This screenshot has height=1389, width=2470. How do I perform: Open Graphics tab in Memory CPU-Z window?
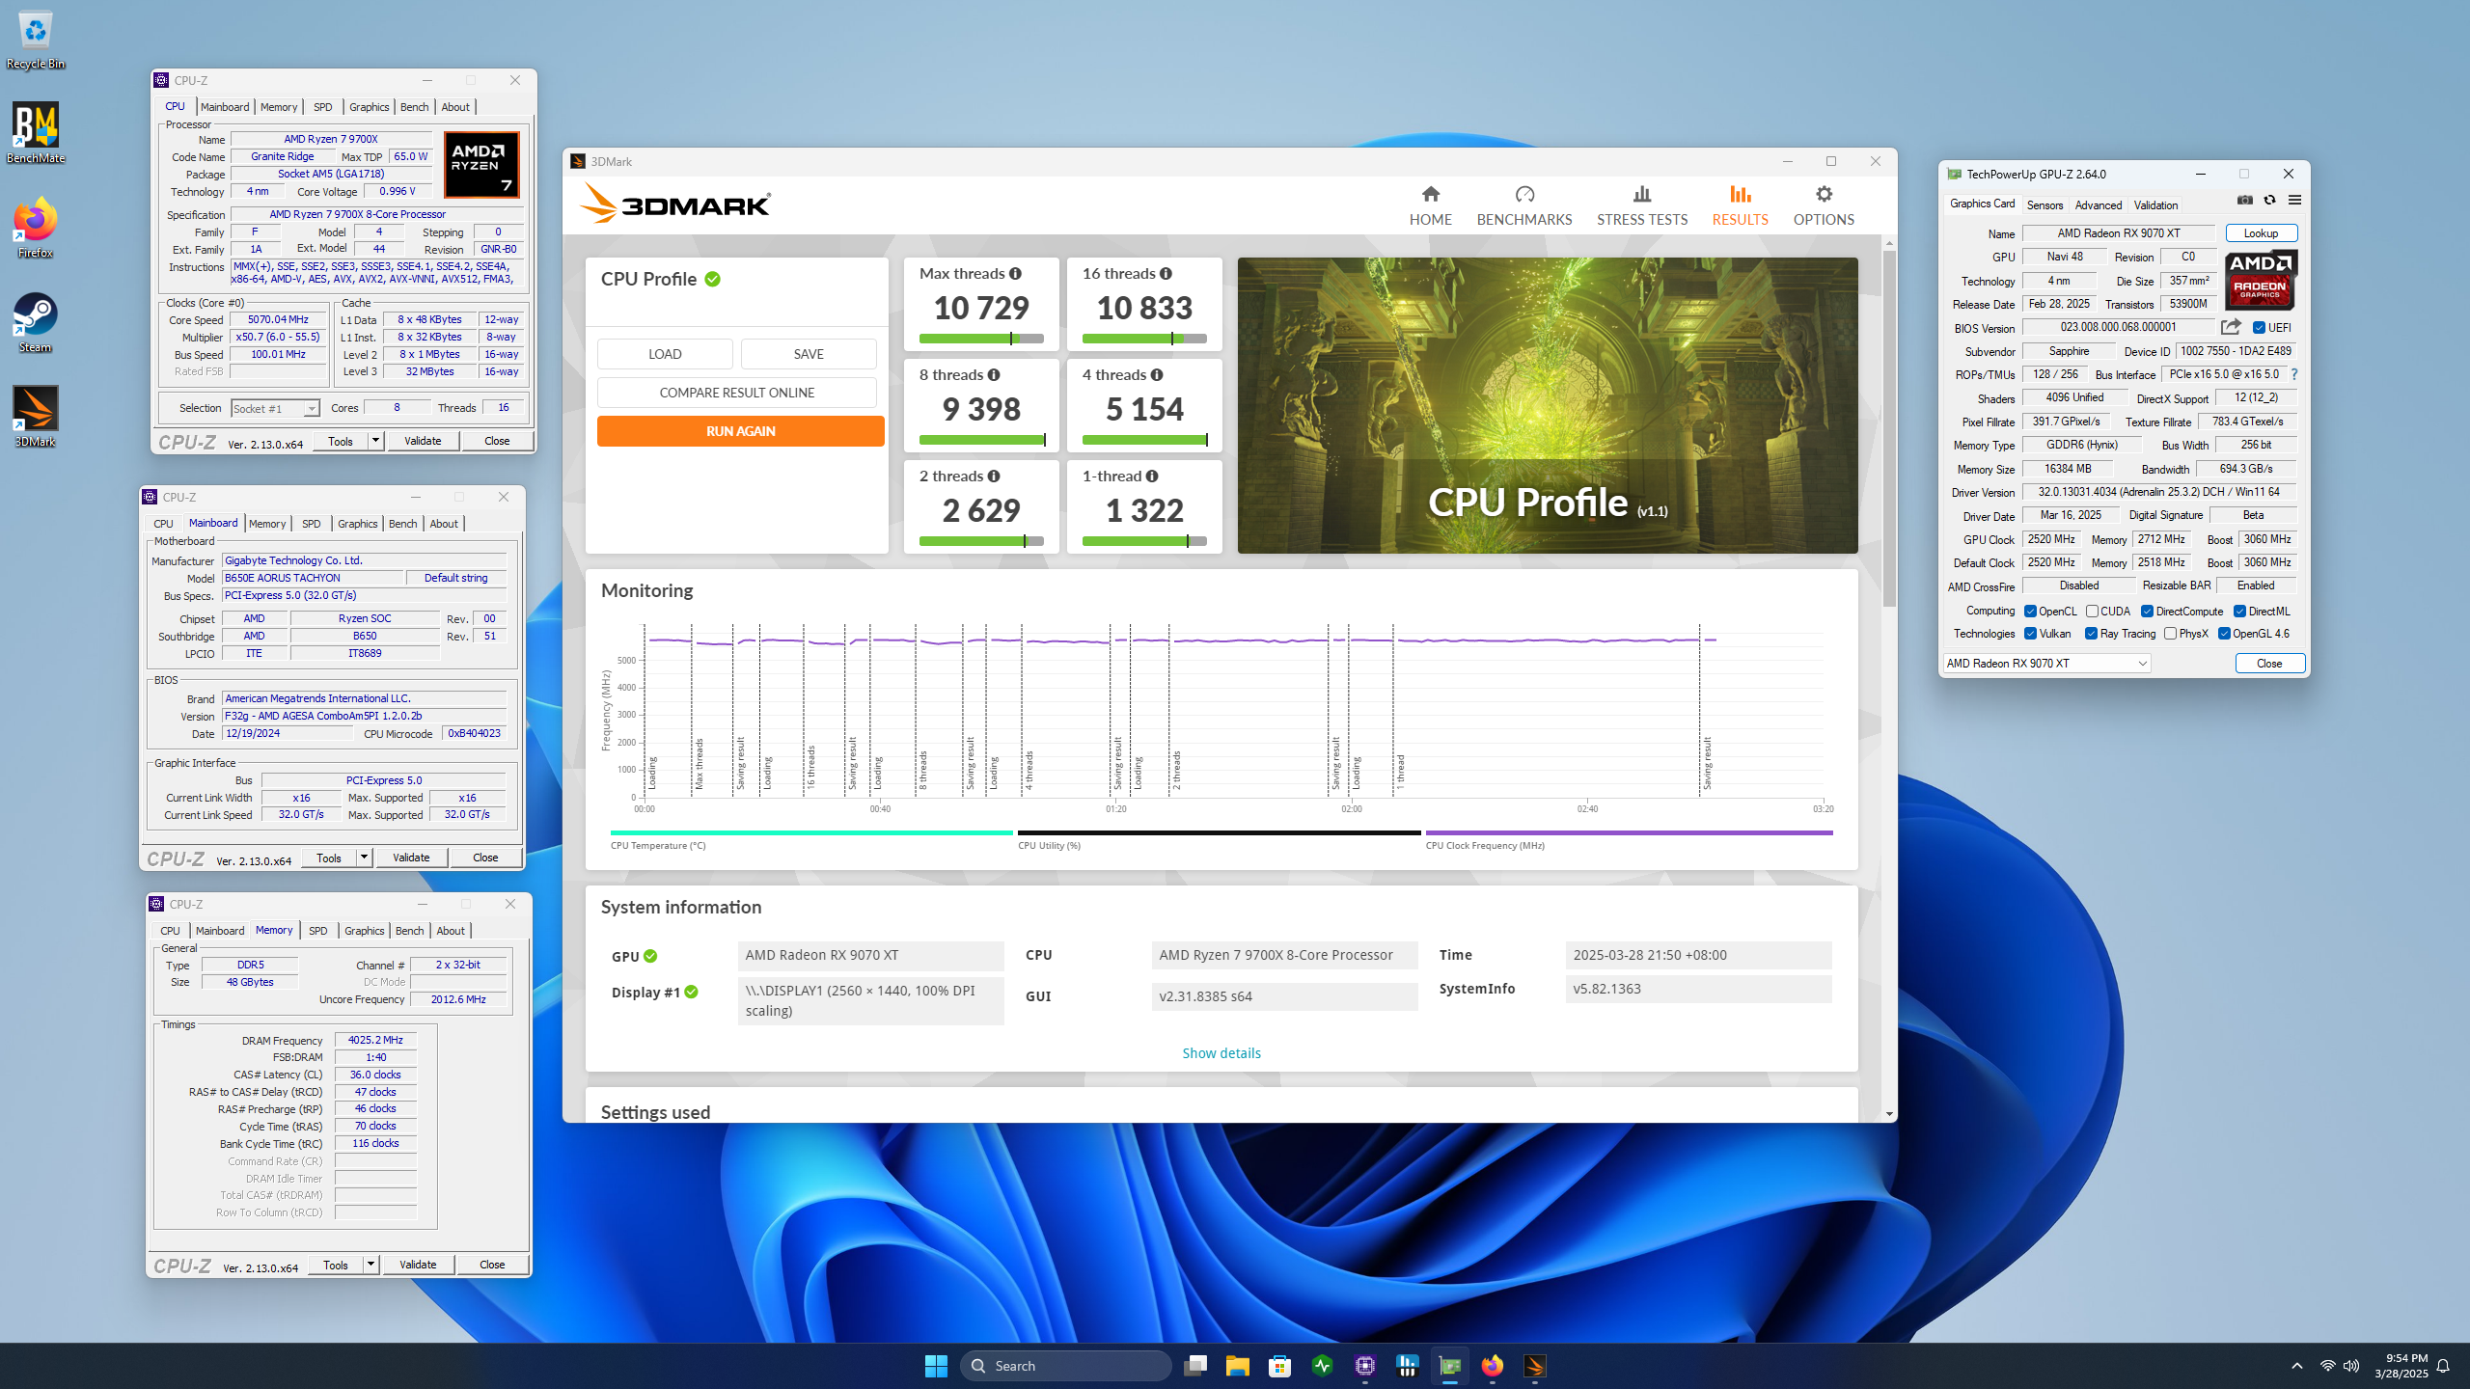coord(364,931)
